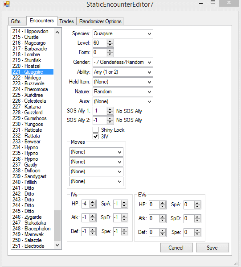Open the Ability dropdown

[x=149, y=72]
